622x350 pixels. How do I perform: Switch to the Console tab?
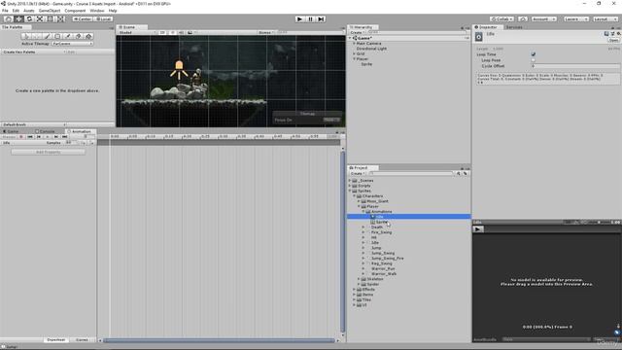click(x=47, y=131)
